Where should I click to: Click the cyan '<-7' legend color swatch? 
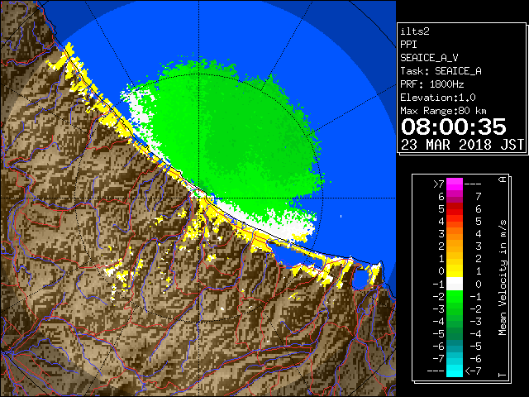point(455,371)
